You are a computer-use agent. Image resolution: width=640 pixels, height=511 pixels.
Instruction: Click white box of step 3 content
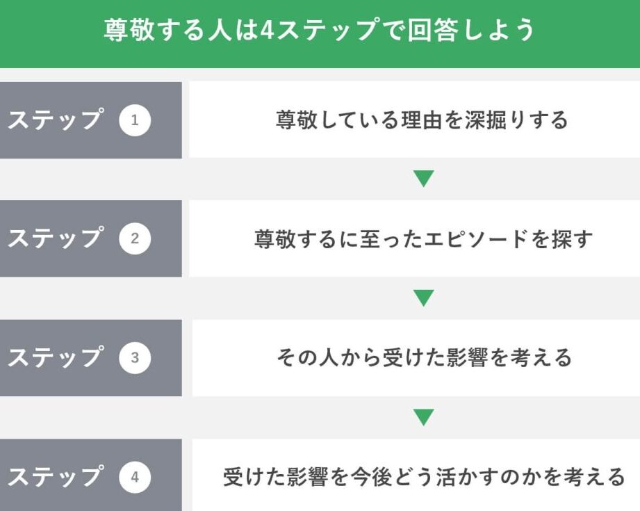click(x=416, y=358)
